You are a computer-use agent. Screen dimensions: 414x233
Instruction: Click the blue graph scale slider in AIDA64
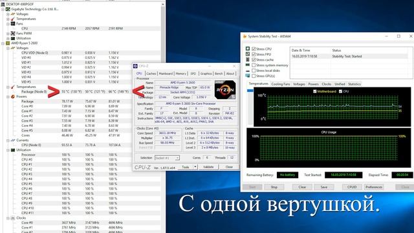(250, 91)
